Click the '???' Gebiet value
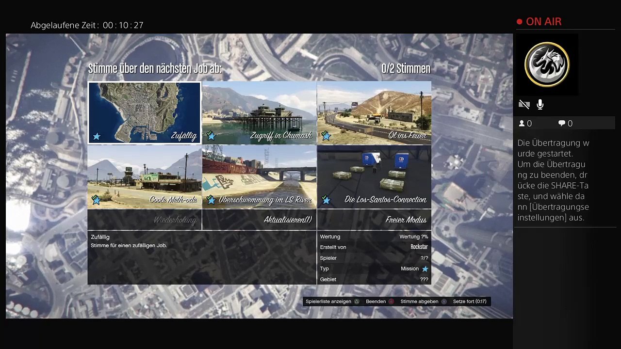 pos(424,279)
